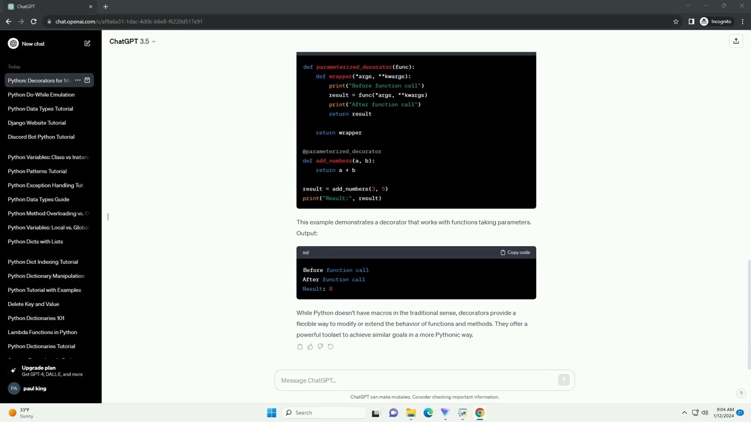The image size is (751, 422).
Task: Open Python Dictionary Manipulation chat
Action: (x=47, y=276)
